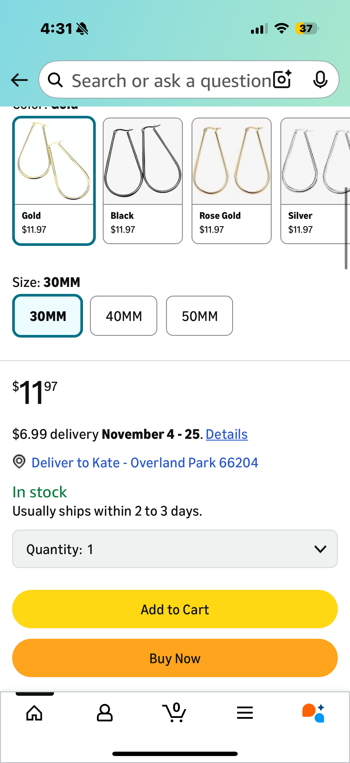Screen dimensions: 350x763
Task: Open the shopping cart icon
Action: click(x=174, y=712)
